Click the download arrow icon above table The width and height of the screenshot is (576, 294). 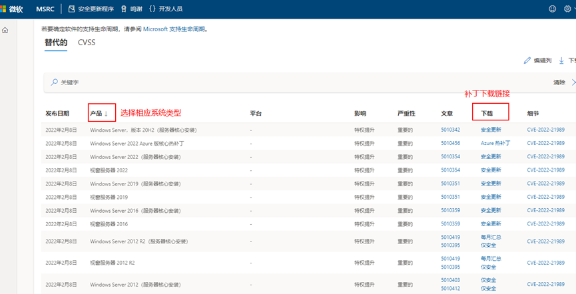pos(561,61)
